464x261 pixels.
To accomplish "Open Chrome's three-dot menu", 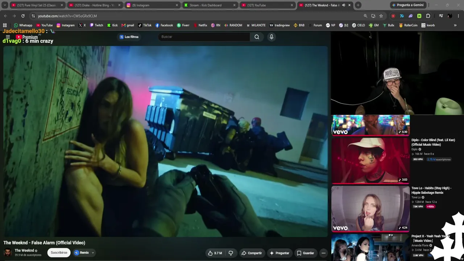I will (x=459, y=16).
